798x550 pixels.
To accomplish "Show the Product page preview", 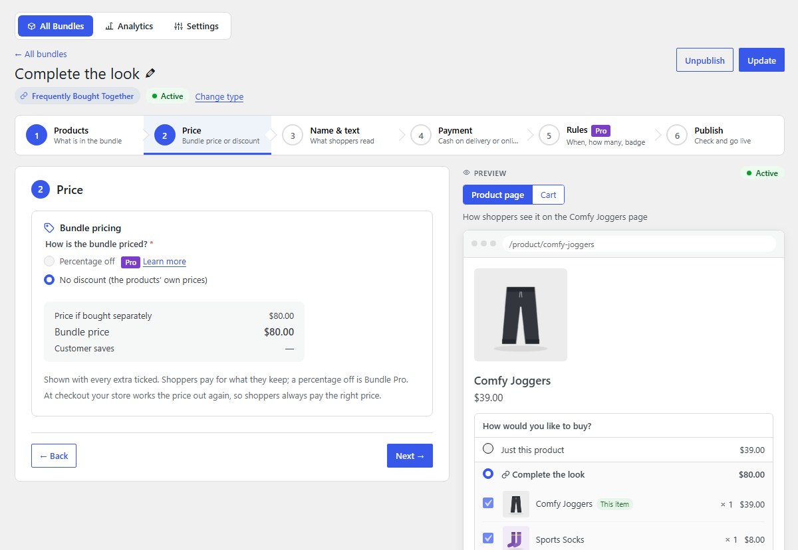I will [497, 195].
